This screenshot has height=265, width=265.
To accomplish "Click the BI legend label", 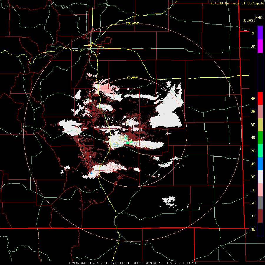I will [253, 216].
